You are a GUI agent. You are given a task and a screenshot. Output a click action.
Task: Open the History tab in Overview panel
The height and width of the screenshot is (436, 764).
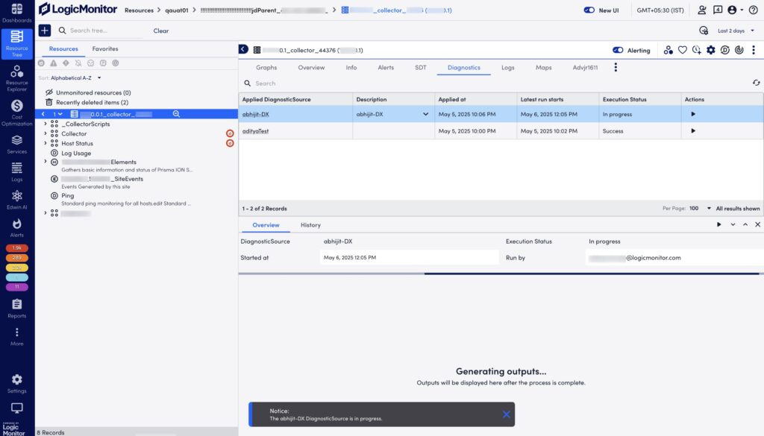coord(310,224)
